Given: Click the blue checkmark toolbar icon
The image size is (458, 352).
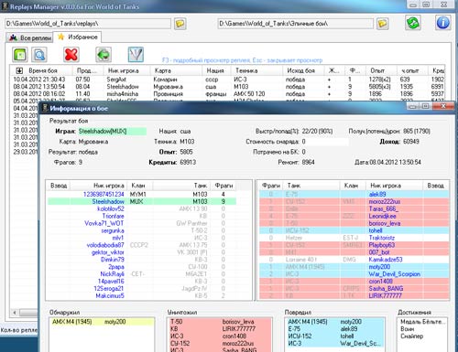Looking at the screenshot, I should pyautogui.click(x=136, y=55).
